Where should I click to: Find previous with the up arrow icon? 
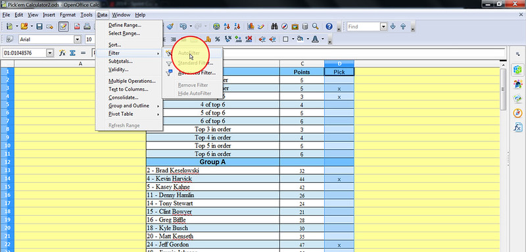pos(404,26)
